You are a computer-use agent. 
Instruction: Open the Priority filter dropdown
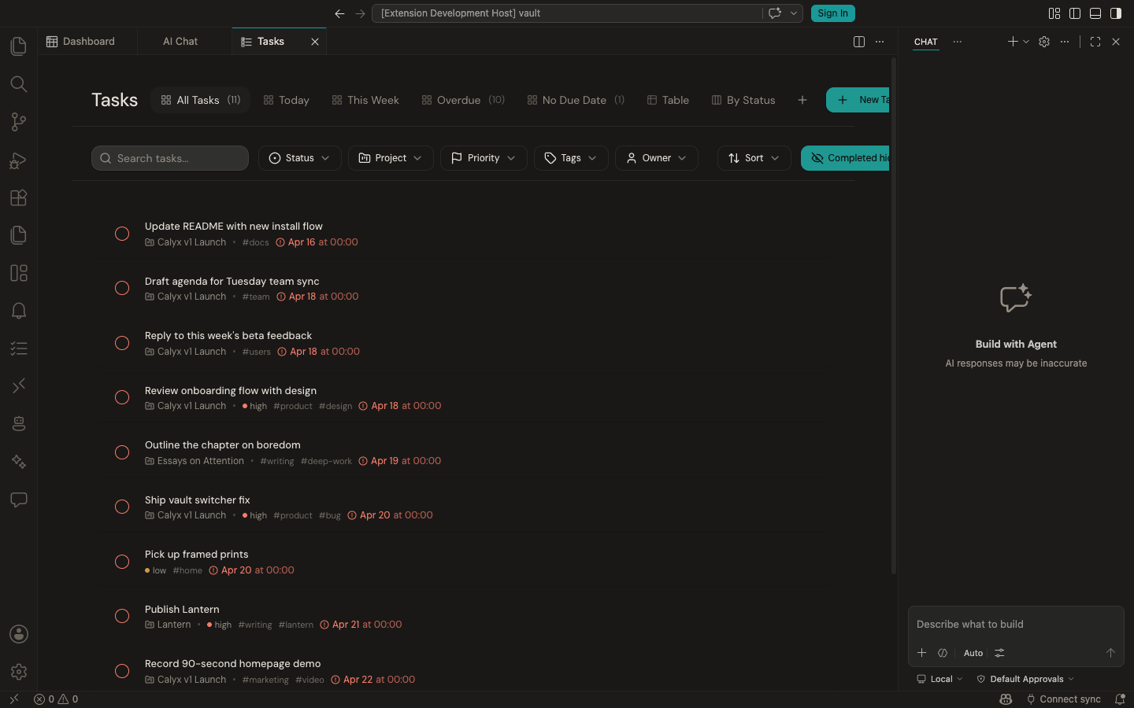(x=484, y=158)
